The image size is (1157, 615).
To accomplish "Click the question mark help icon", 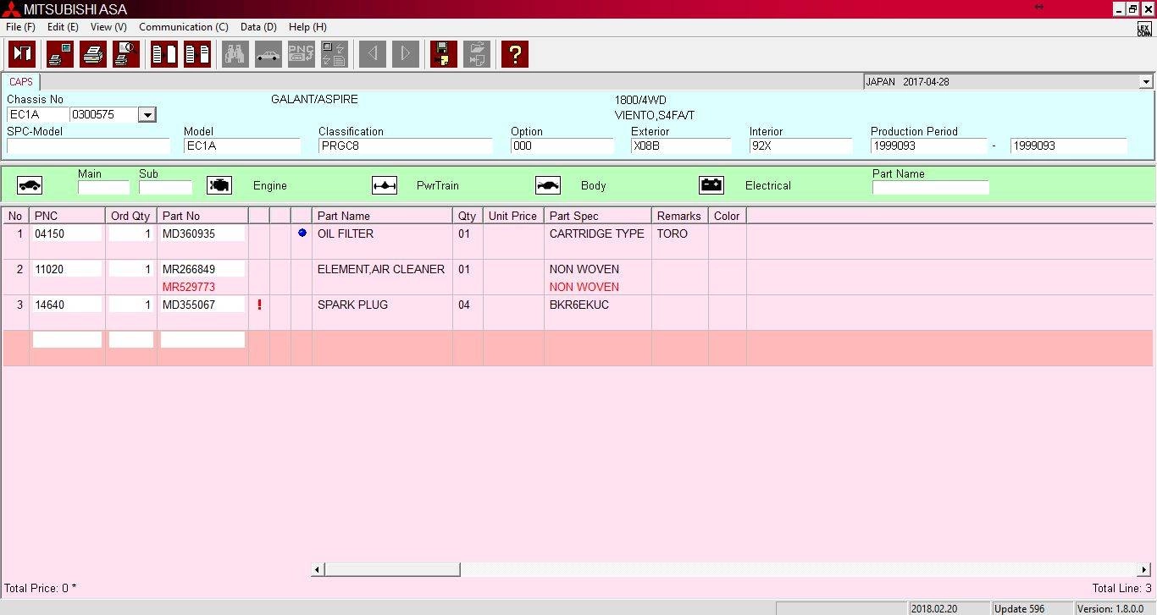I will point(515,54).
